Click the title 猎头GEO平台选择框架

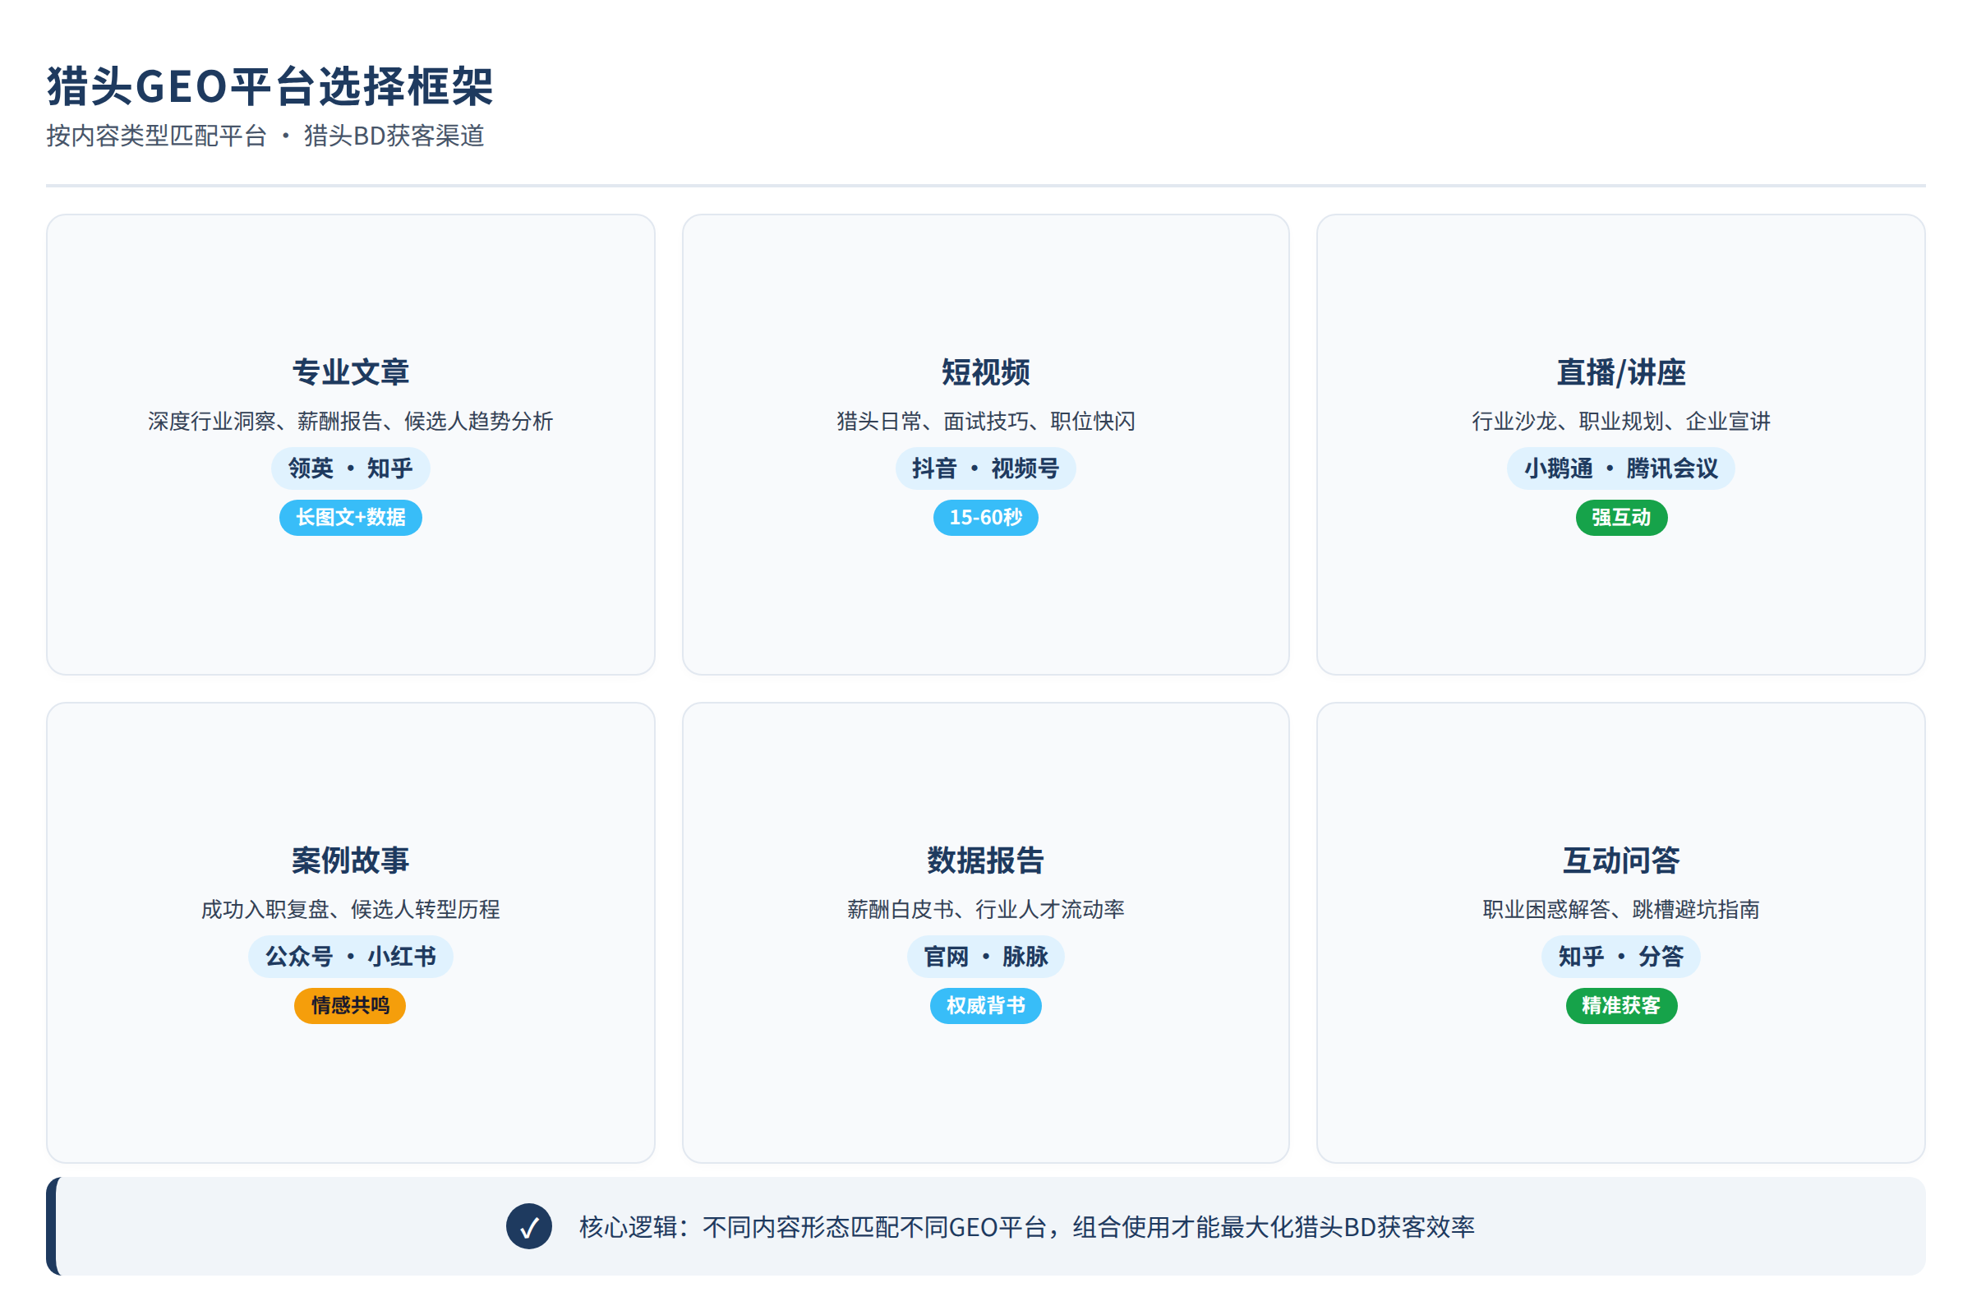point(270,86)
